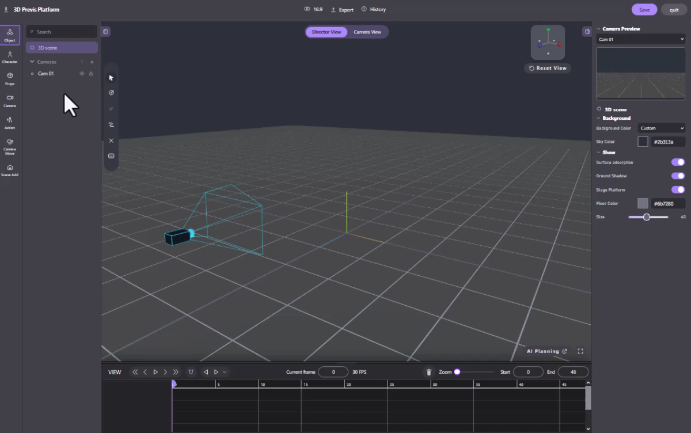
Task: Click the X tool in viewport toolbar
Action: click(111, 140)
